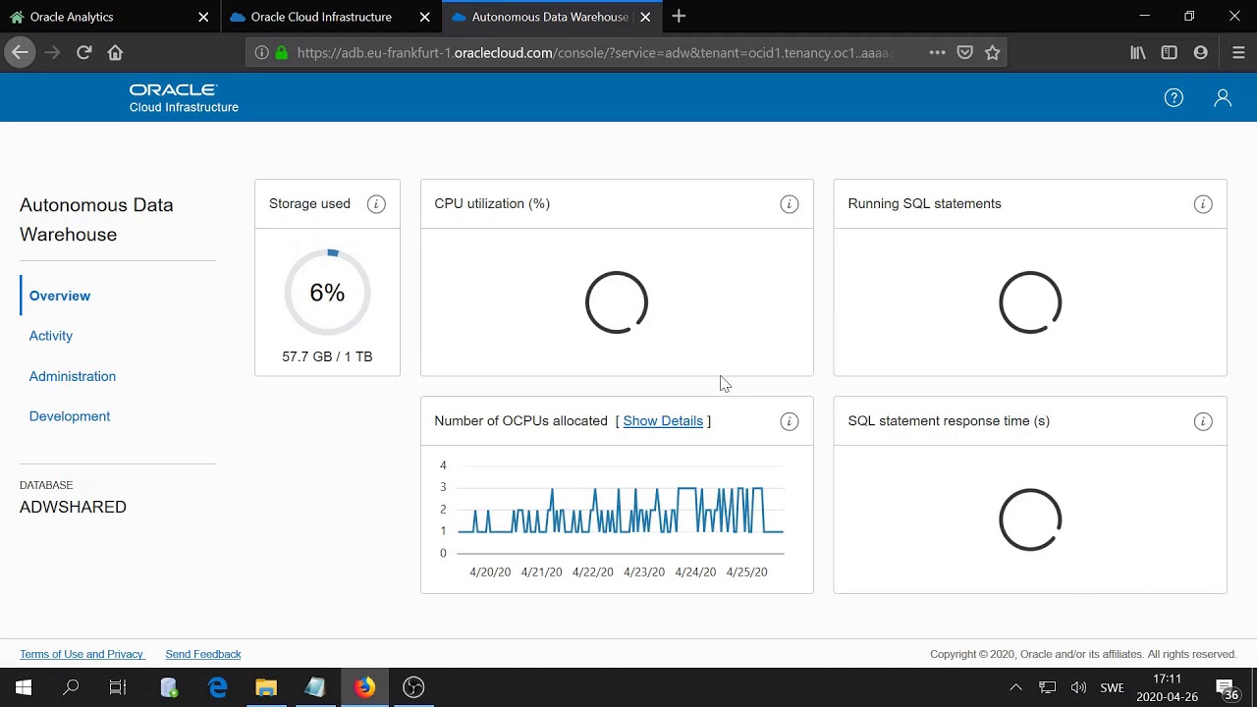The height and width of the screenshot is (707, 1257).
Task: Show site information for the address bar
Action: [x=261, y=52]
